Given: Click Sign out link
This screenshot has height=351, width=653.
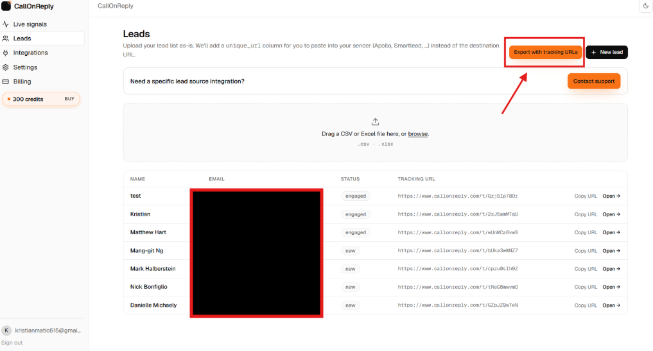Looking at the screenshot, I should tap(12, 343).
